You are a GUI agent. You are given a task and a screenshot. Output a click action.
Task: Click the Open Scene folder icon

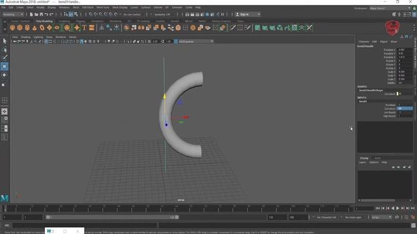(x=36, y=14)
